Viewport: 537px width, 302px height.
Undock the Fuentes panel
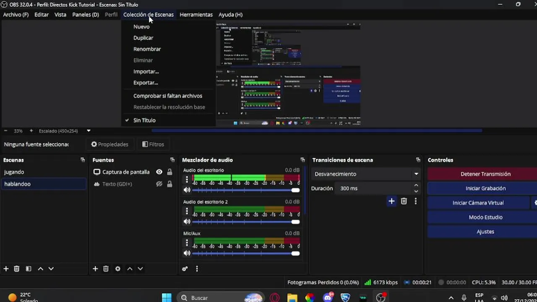[172, 160]
